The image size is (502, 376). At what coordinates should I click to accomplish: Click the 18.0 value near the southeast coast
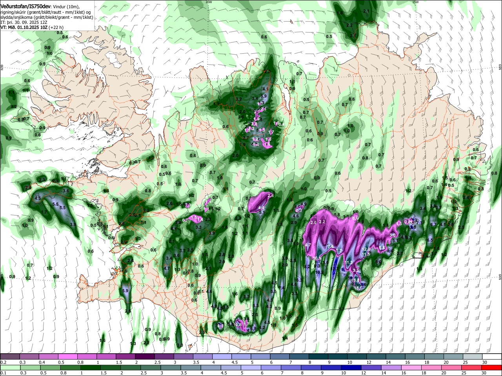click(358, 288)
